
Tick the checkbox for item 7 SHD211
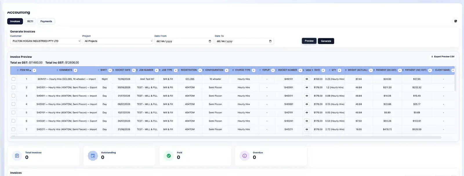coord(13,129)
